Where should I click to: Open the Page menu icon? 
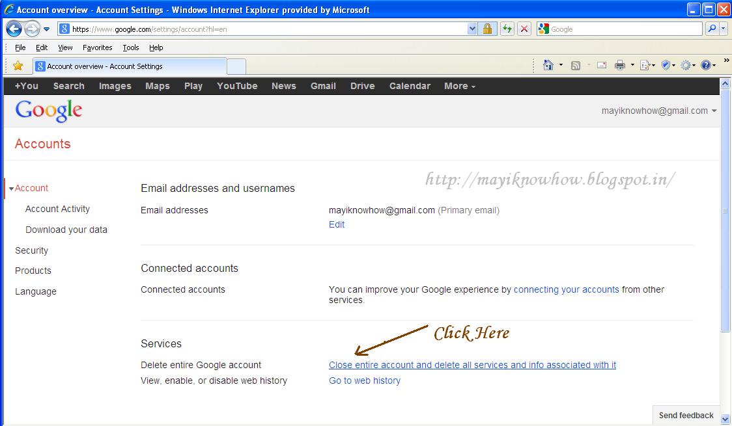coord(647,65)
